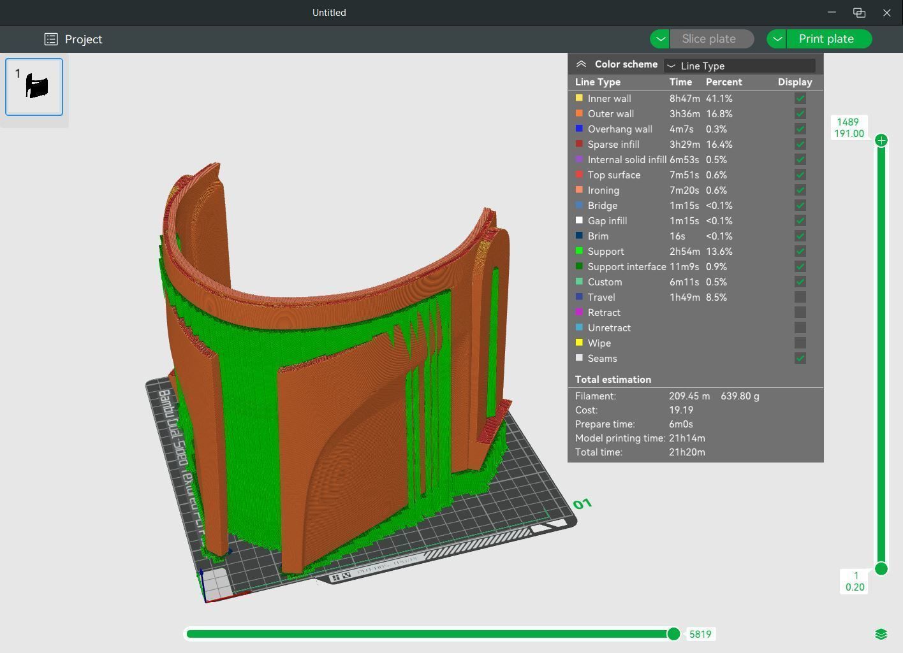This screenshot has height=653, width=903.
Task: Maximize the Untitled window
Action: 859,13
